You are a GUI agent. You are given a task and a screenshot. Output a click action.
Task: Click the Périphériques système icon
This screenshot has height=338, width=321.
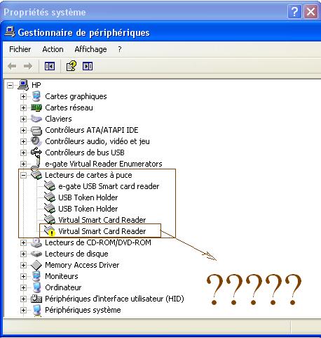coord(36,310)
